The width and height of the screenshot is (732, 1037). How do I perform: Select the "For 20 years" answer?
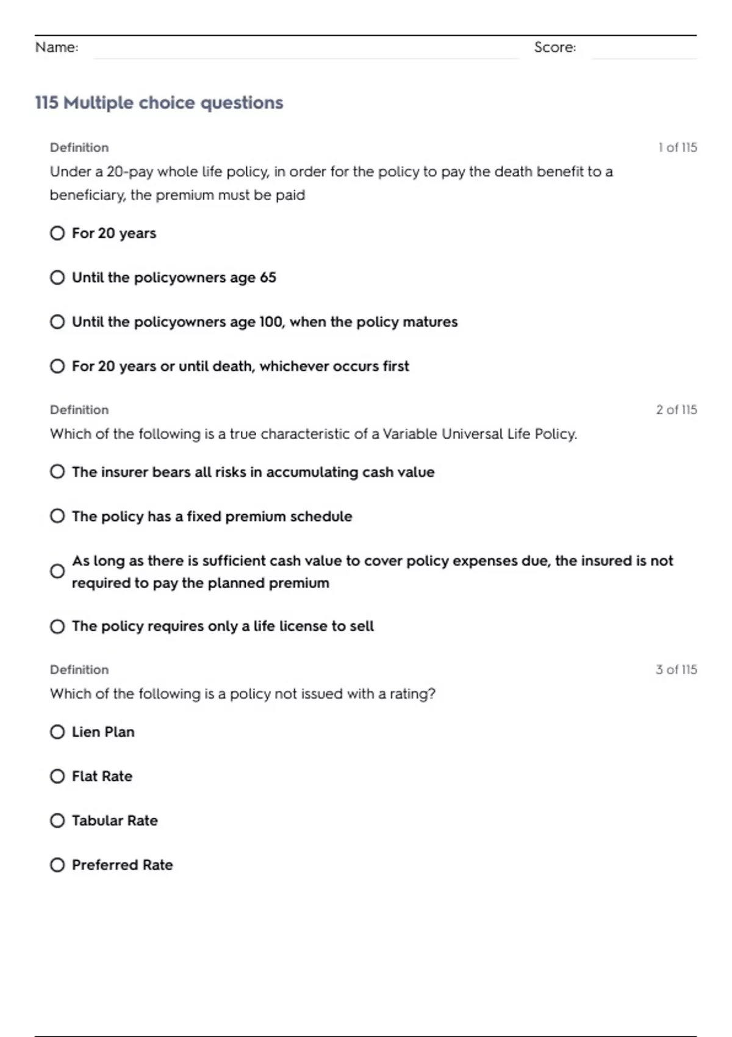click(57, 233)
